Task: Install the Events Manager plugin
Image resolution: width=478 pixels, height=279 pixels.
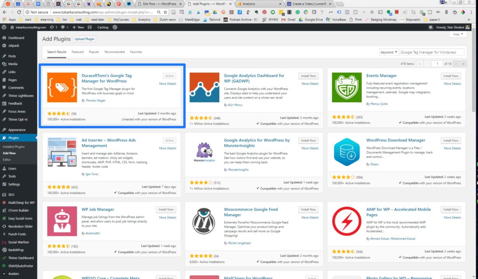Action: click(x=450, y=76)
